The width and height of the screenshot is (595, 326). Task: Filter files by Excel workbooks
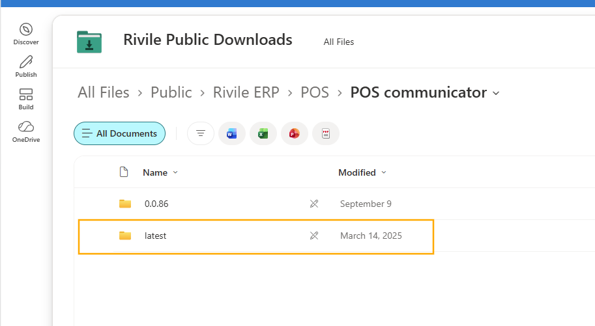pyautogui.click(x=263, y=133)
